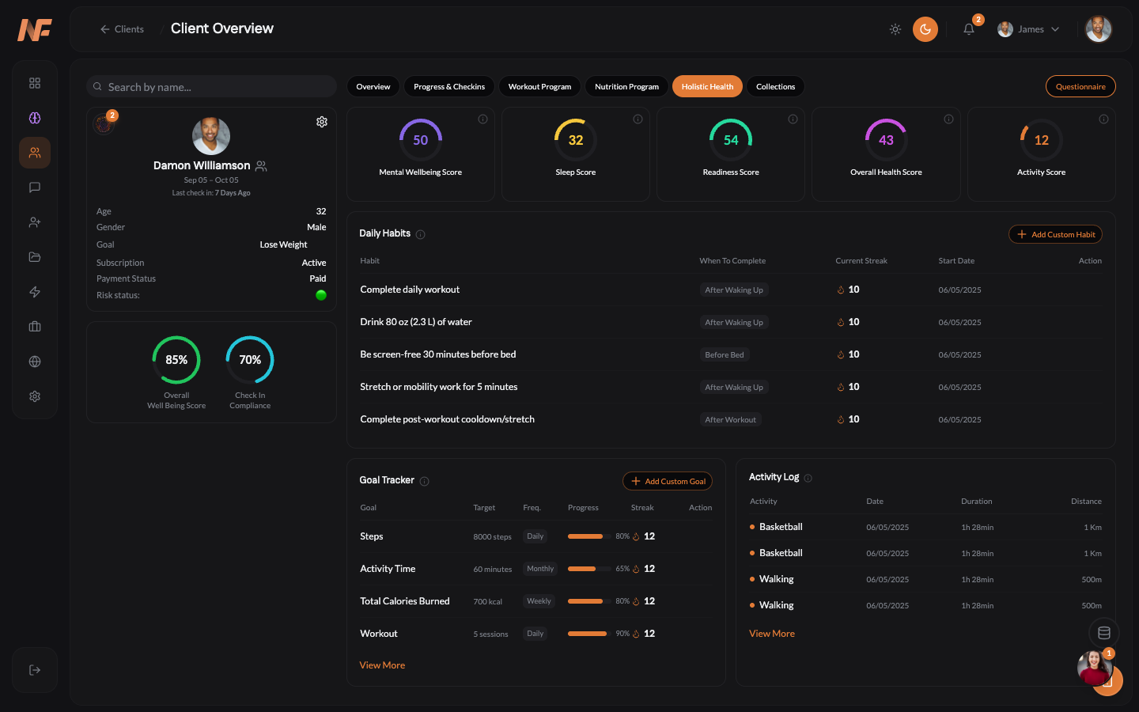Switch to the Nutrition Program tab
This screenshot has width=1139, height=712.
tap(626, 86)
